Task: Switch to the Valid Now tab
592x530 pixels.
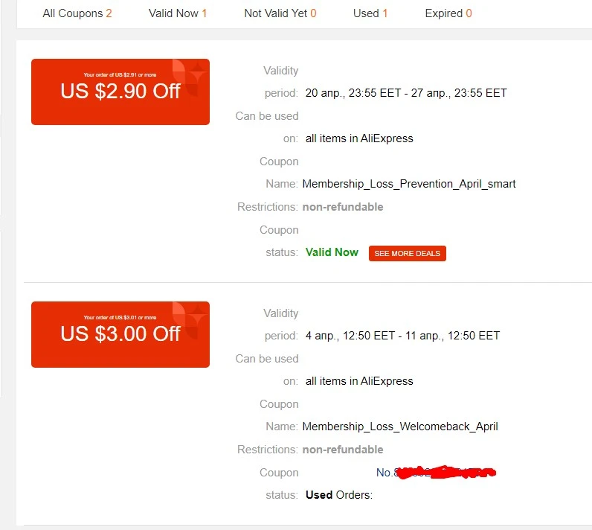Action: click(178, 13)
